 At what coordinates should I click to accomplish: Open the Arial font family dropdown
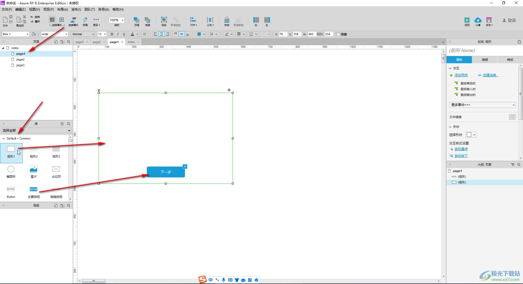(x=54, y=34)
